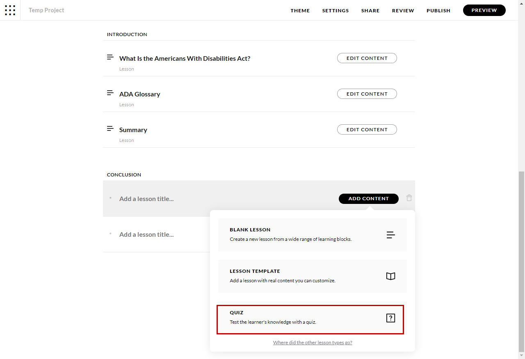Click the lesson icon beside Summary
Image resolution: width=525 pixels, height=359 pixels.
(x=110, y=129)
